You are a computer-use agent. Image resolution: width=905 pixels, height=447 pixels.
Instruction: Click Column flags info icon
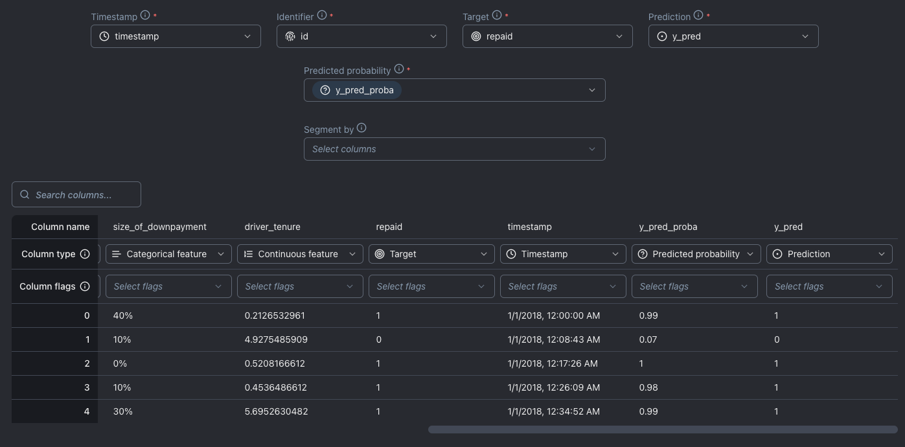coord(85,286)
